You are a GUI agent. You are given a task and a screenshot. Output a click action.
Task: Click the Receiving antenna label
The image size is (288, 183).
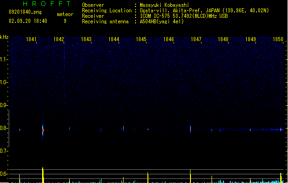(105, 22)
